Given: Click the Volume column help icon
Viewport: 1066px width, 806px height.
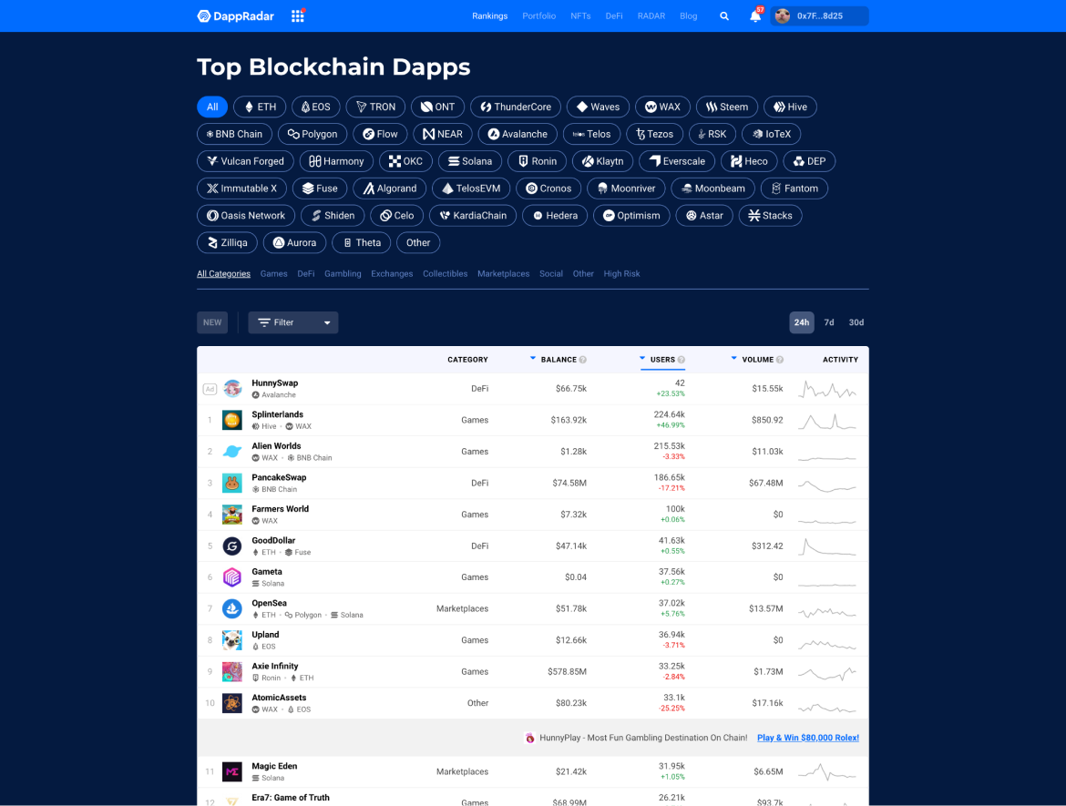Looking at the screenshot, I should [780, 360].
